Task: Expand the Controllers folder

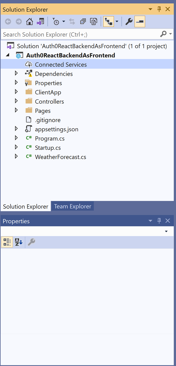Action: click(x=16, y=101)
